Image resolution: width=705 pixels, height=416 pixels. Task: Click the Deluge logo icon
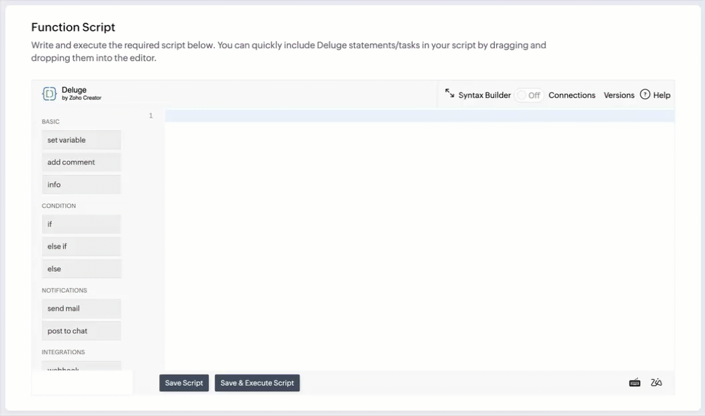click(x=50, y=93)
